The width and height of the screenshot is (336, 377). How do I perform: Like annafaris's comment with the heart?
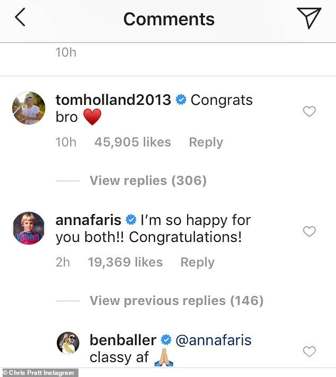[309, 231]
